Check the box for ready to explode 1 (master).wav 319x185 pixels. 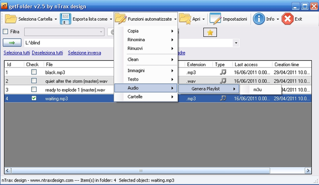click(x=34, y=90)
